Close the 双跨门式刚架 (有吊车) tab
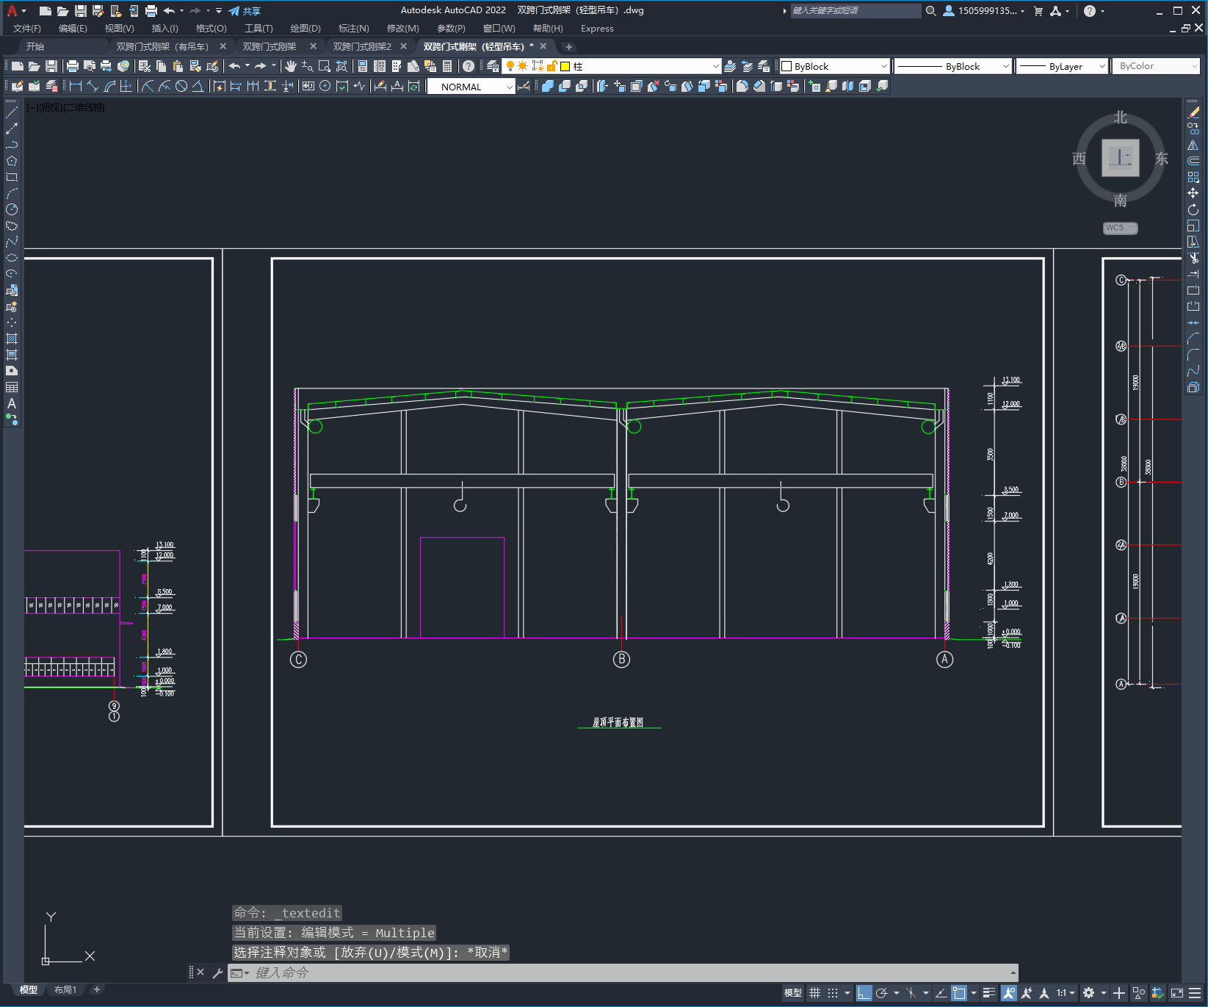 coord(223,46)
